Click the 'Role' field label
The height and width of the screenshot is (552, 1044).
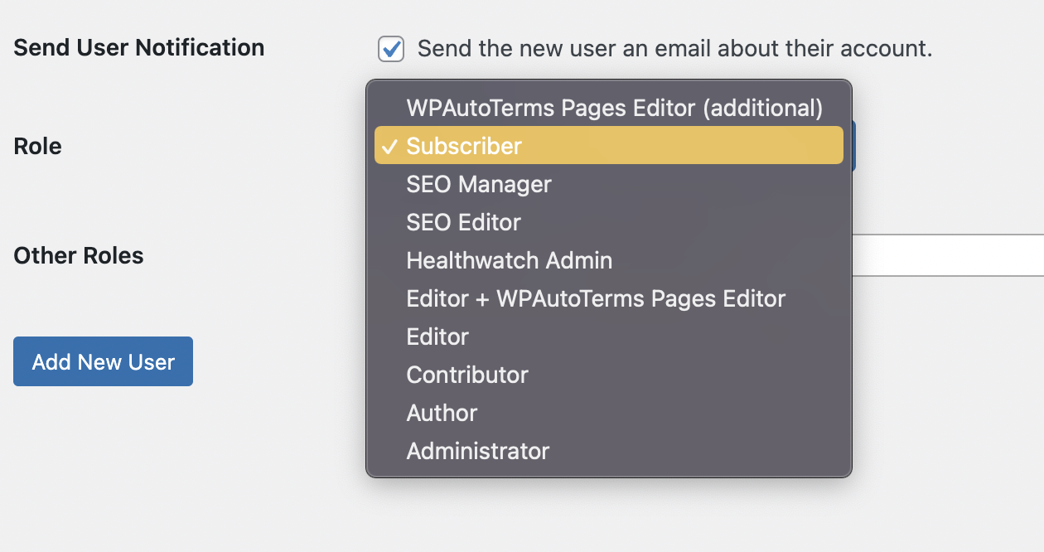tap(38, 147)
